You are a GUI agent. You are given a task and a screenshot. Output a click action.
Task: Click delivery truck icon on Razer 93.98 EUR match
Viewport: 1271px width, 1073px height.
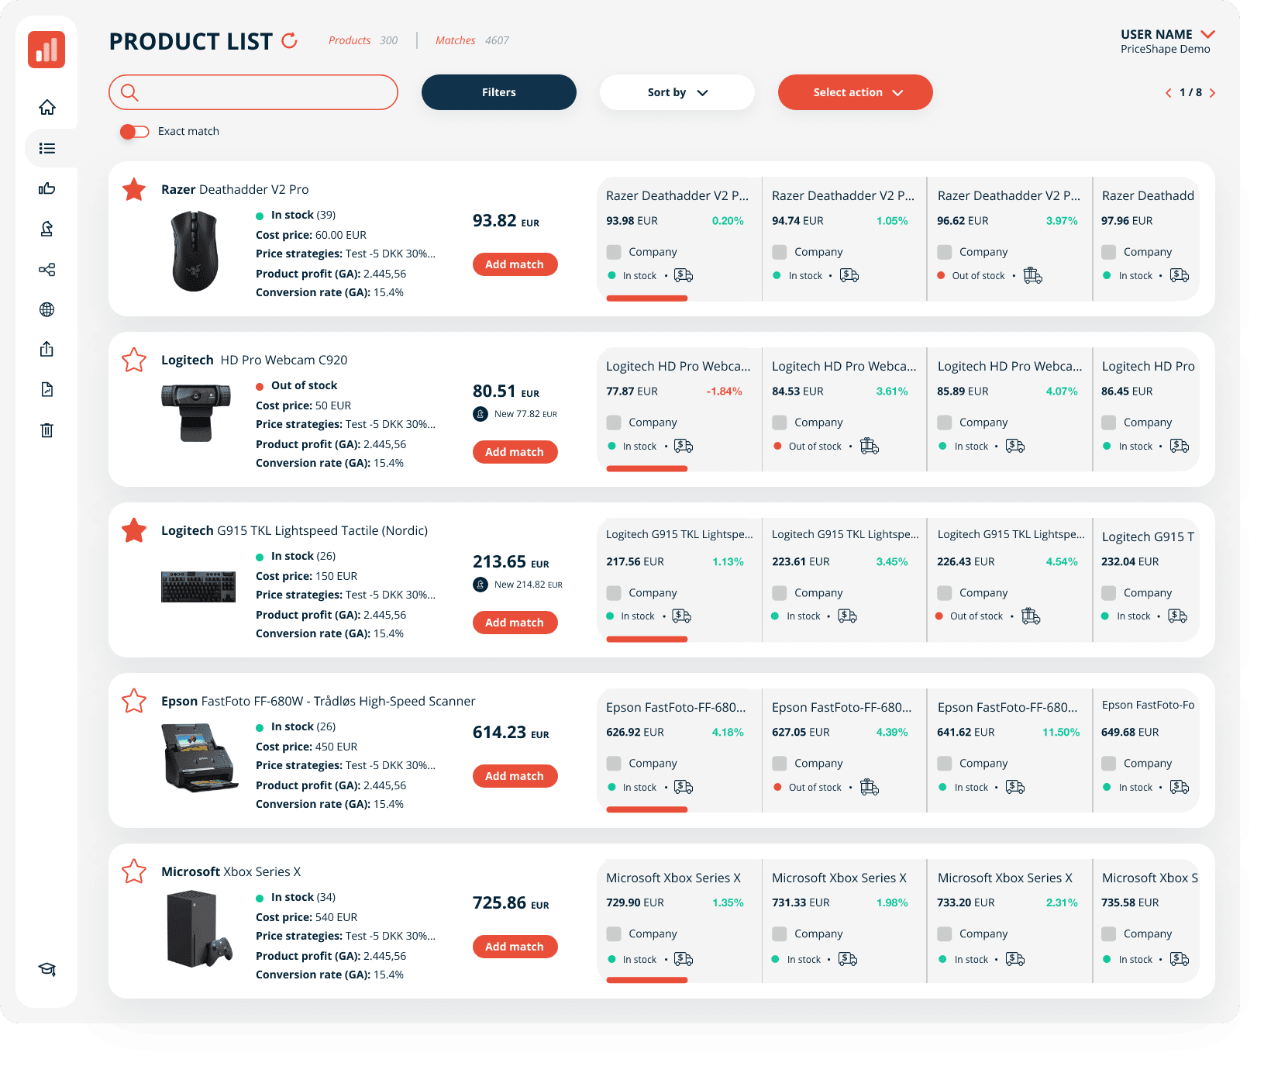[x=684, y=275]
